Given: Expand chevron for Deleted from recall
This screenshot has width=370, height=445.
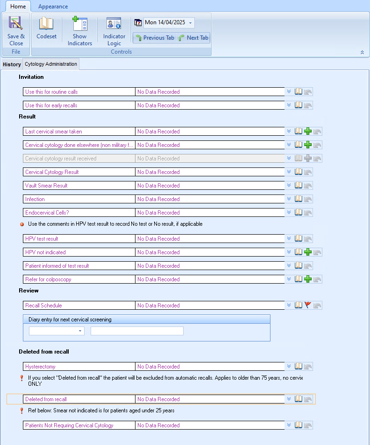Looking at the screenshot, I should coord(289,399).
